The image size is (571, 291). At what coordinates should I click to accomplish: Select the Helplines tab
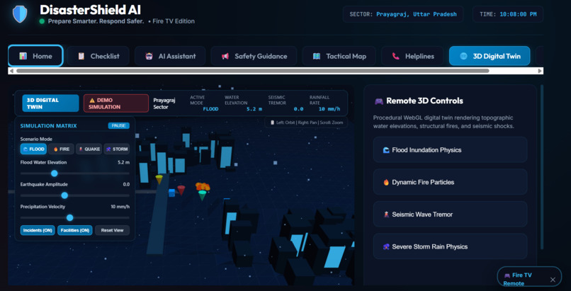pyautogui.click(x=412, y=56)
